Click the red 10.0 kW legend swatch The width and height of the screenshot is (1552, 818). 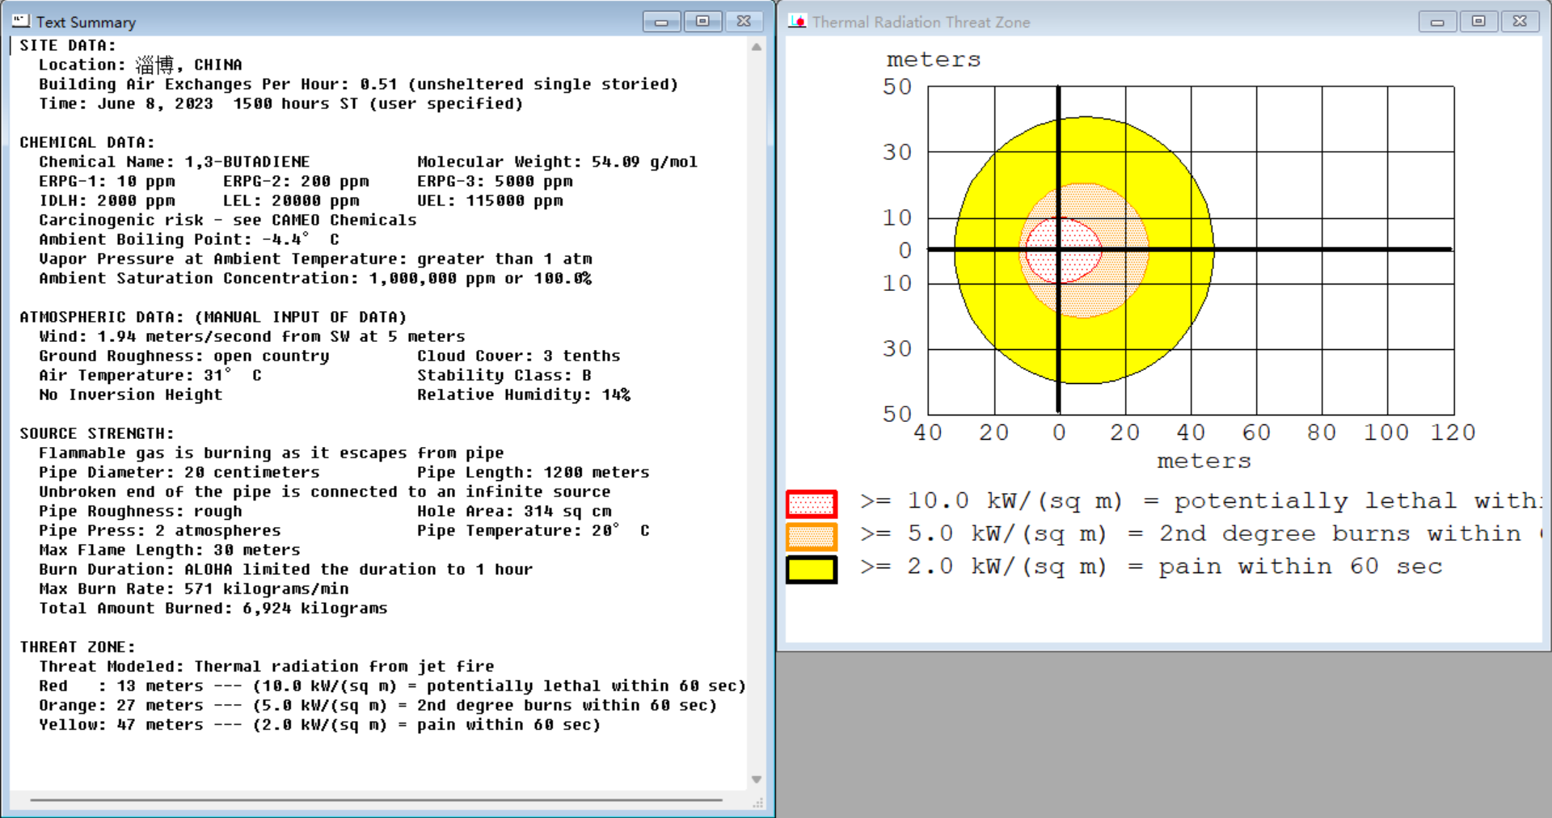tap(812, 504)
